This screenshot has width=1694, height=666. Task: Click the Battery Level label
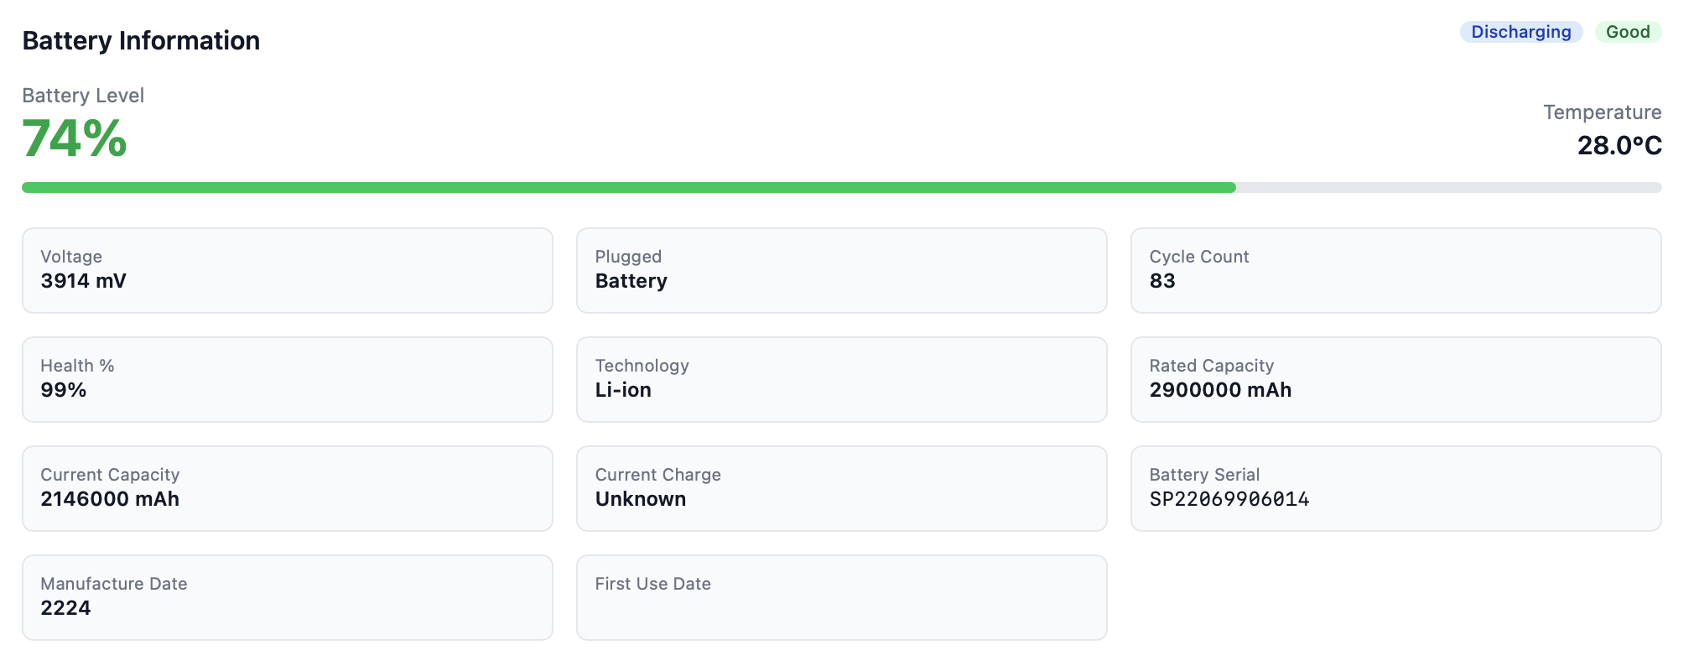coord(83,96)
